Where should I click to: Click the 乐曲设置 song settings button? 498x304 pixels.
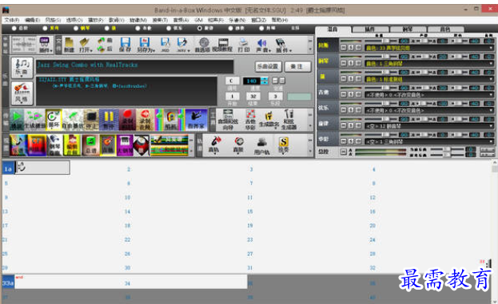[268, 66]
